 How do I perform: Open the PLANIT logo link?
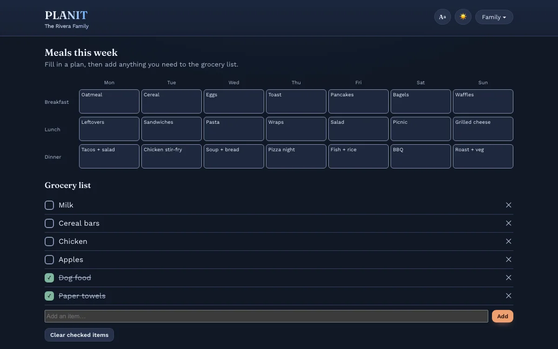pyautogui.click(x=66, y=15)
